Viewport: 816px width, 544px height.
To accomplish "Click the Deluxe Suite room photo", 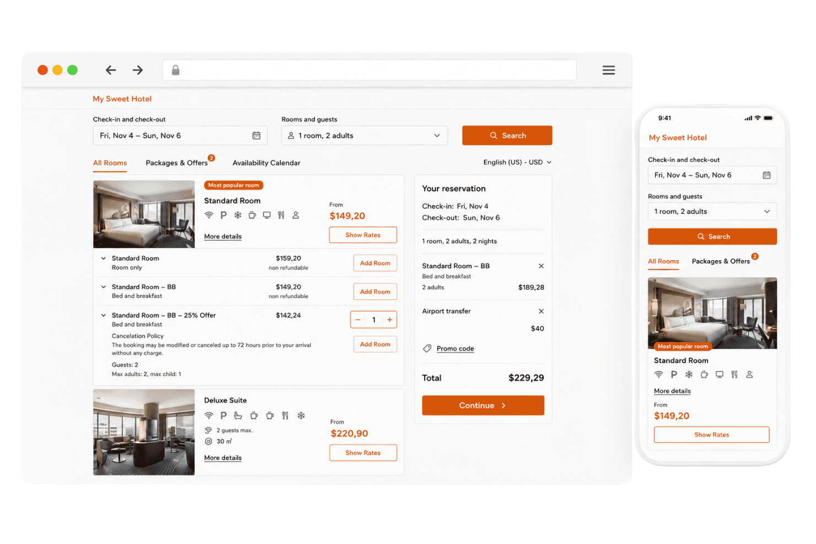I will click(x=144, y=432).
